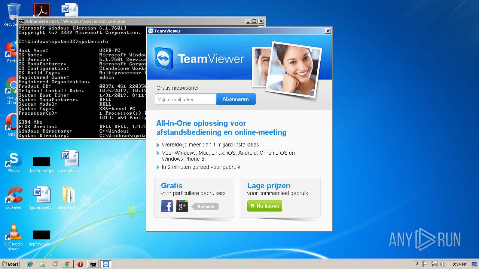Screen dimensions: 479x269
Task: Open Windows Media Player from taskbar
Action: [x=55, y=264]
